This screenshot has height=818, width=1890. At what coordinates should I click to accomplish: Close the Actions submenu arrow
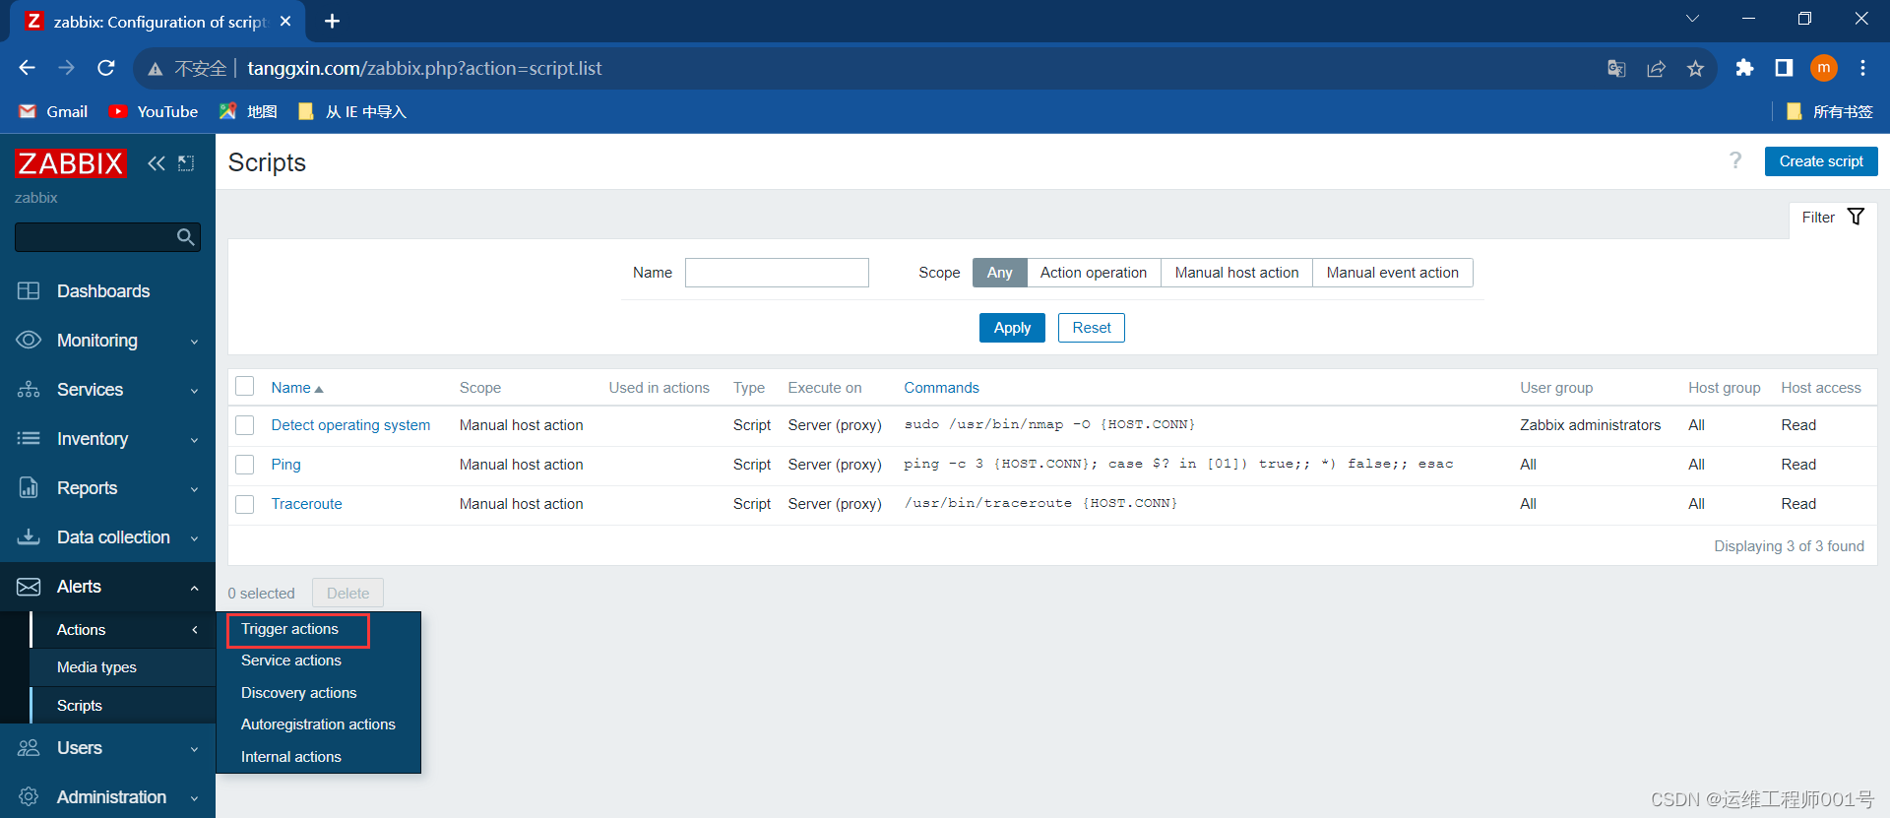[x=195, y=630]
